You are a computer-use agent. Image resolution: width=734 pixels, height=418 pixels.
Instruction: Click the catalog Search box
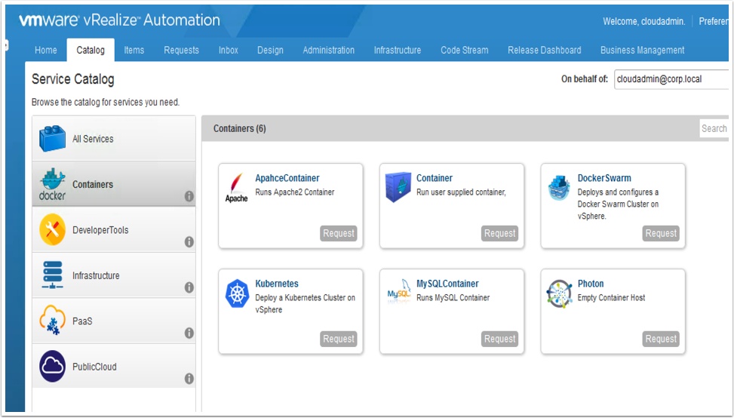pos(714,128)
